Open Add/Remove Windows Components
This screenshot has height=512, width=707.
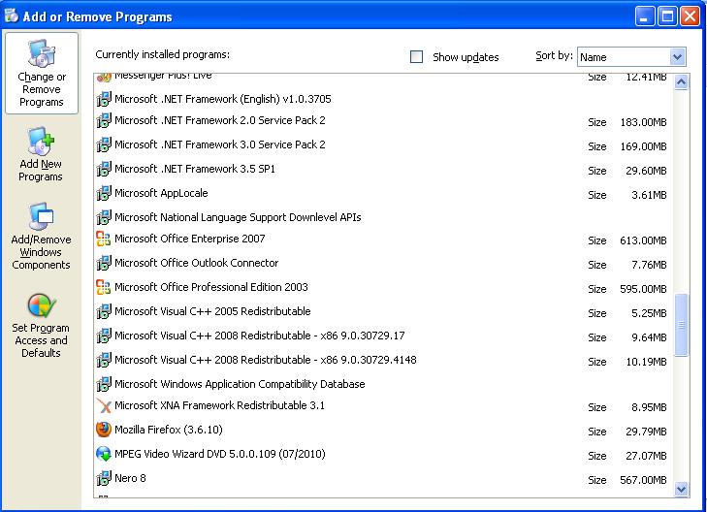click(42, 238)
